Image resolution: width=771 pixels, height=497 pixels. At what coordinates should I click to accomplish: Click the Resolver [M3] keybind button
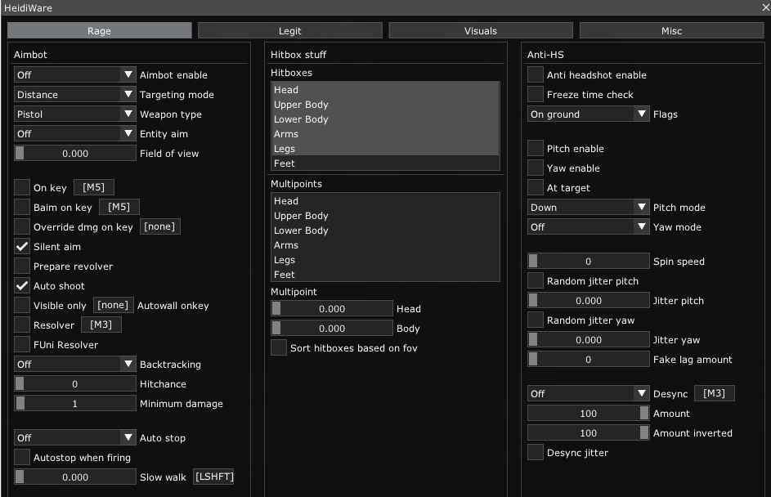[101, 325]
